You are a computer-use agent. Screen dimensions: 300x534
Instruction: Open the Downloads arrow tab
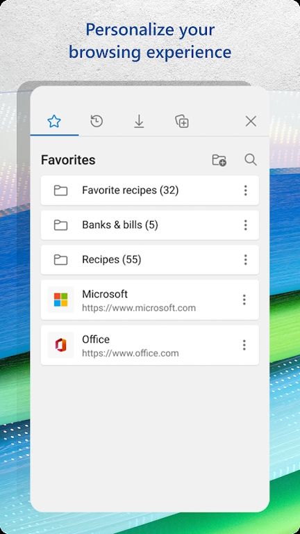[139, 121]
